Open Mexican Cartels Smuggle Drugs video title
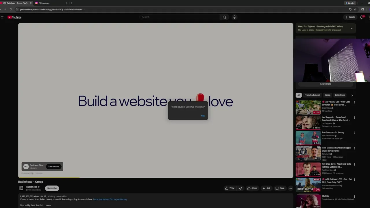The height and width of the screenshot is (208, 370). click(x=336, y=149)
